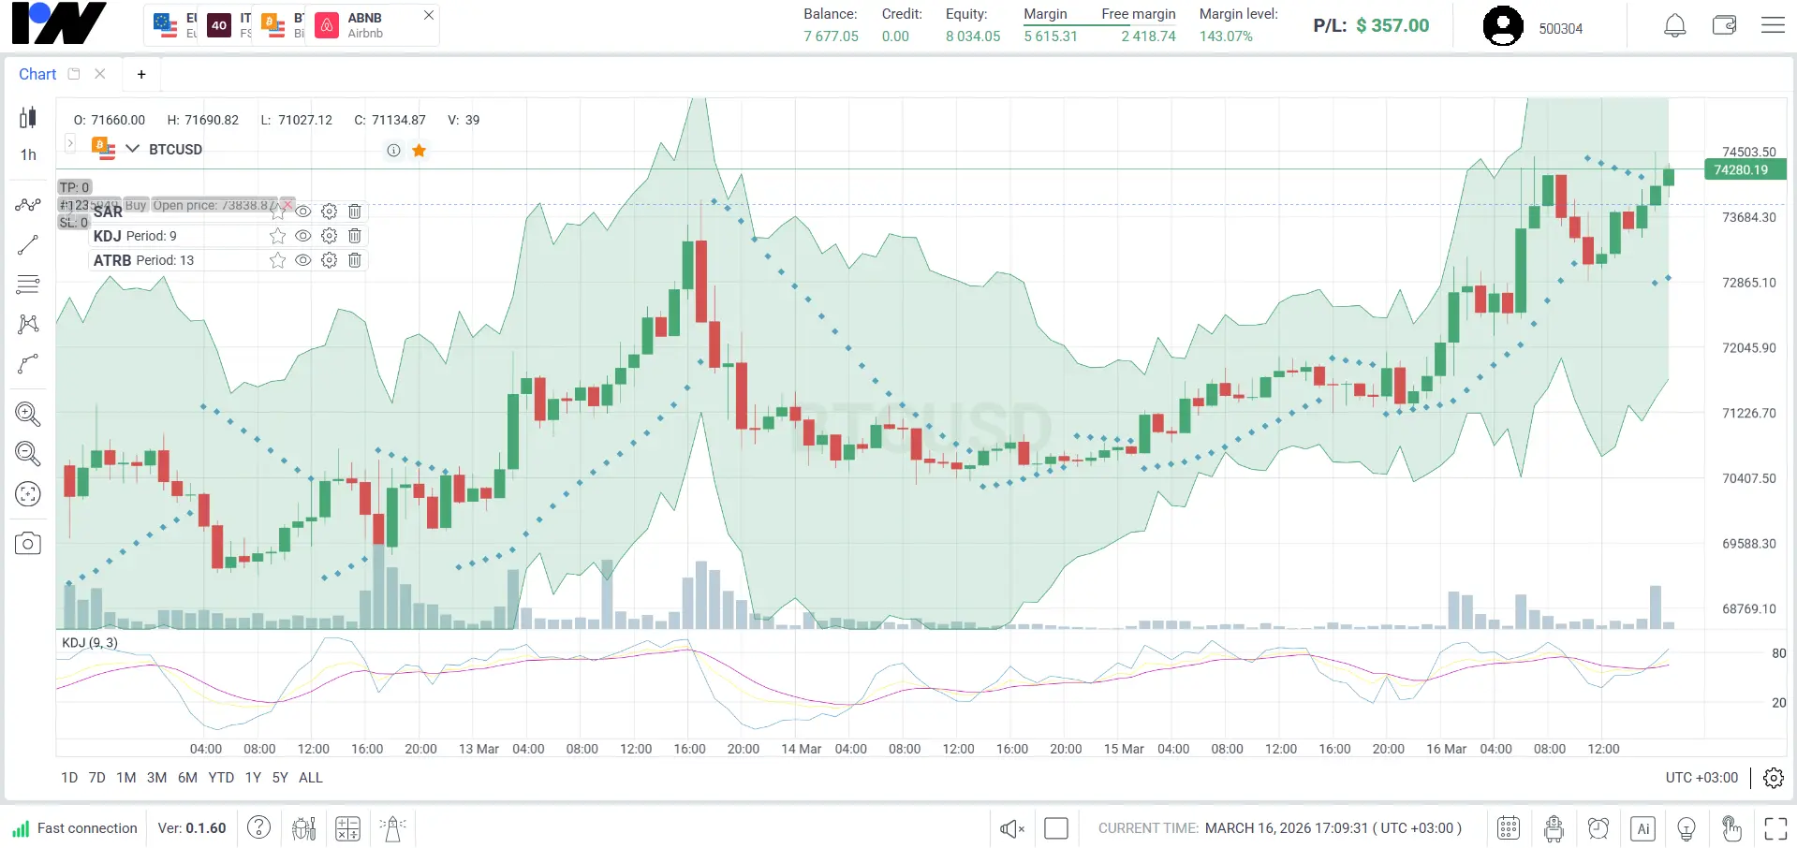This screenshot has width=1797, height=848.
Task: Expand the collapsed panel arrow beside BTCUSD
Action: [x=69, y=143]
